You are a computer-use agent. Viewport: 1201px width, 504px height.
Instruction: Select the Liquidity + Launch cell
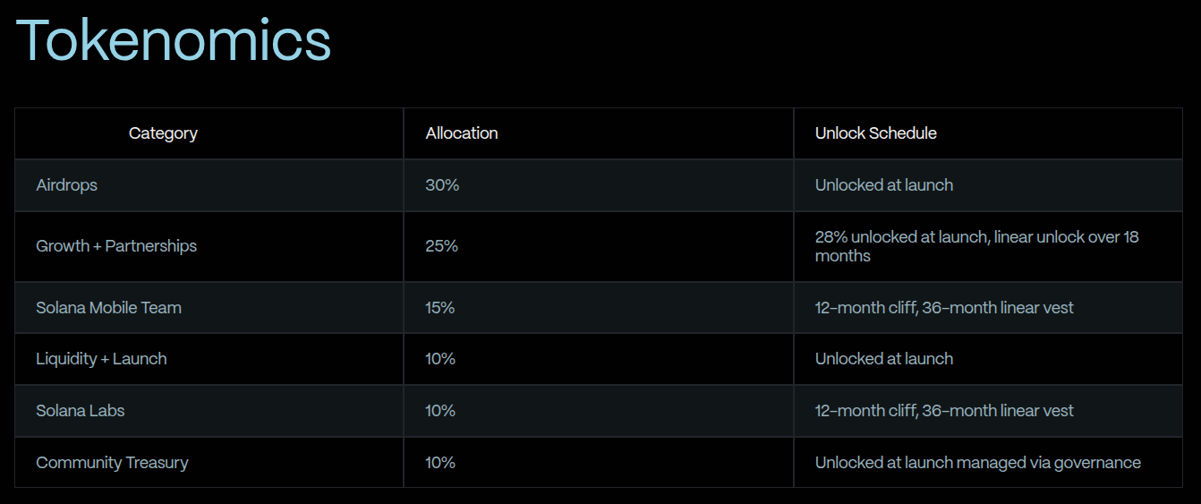click(101, 359)
